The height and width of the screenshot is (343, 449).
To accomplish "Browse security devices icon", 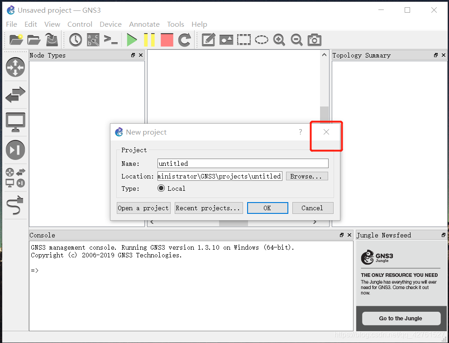I will click(15, 150).
